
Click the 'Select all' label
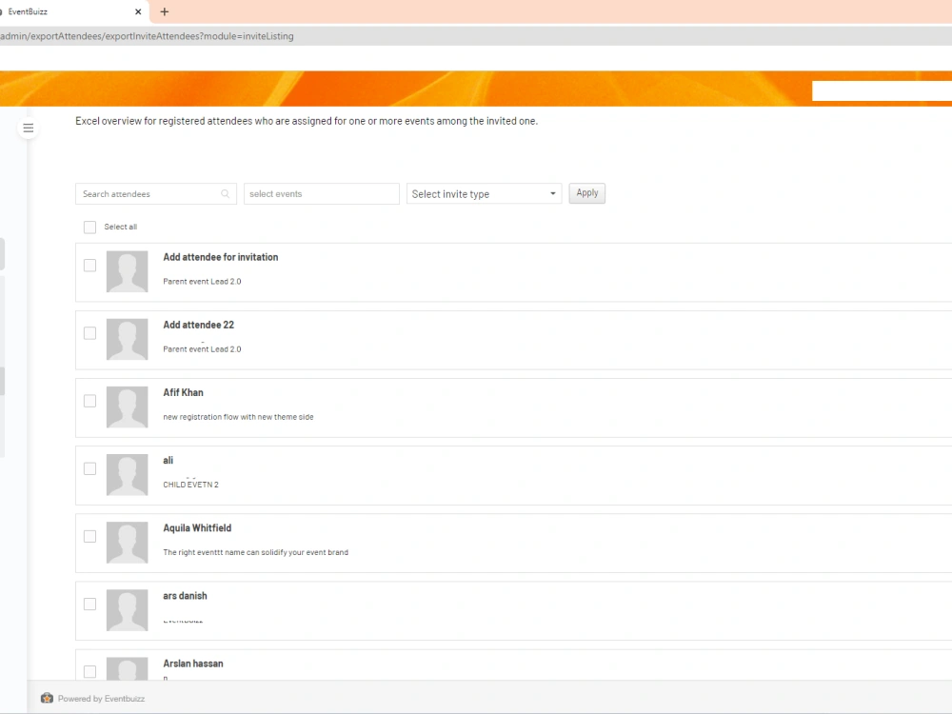tap(120, 228)
